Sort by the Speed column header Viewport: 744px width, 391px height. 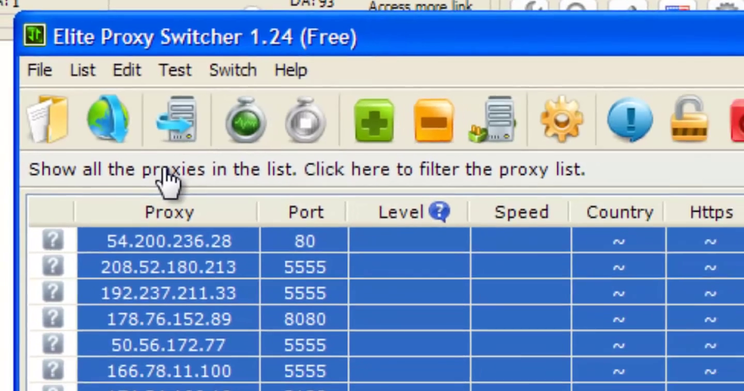520,212
